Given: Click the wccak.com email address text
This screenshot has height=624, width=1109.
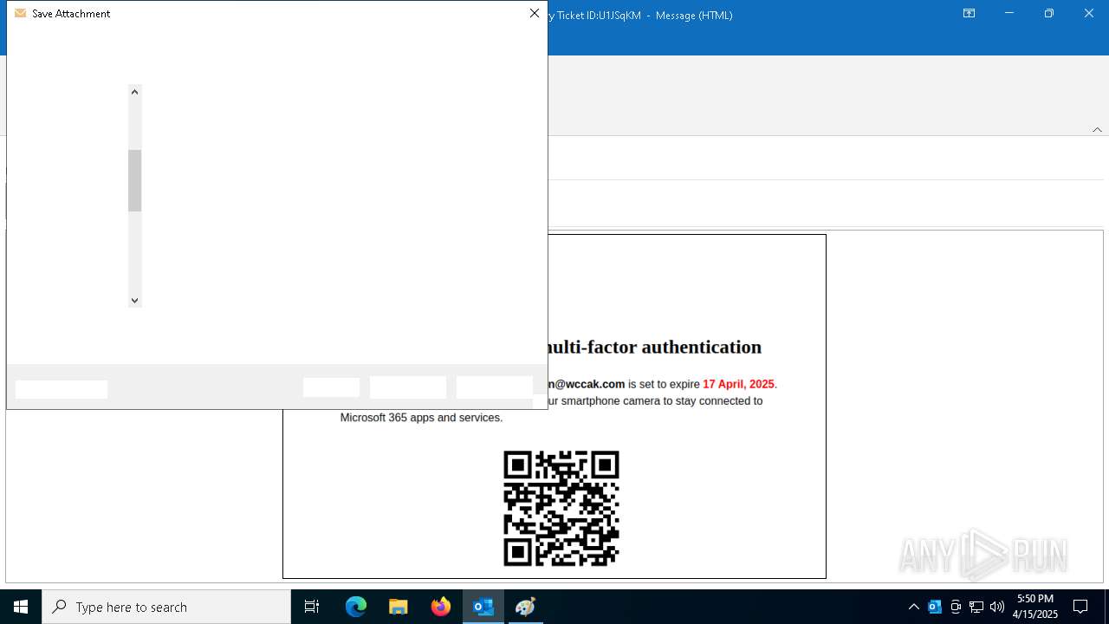Looking at the screenshot, I should point(586,384).
